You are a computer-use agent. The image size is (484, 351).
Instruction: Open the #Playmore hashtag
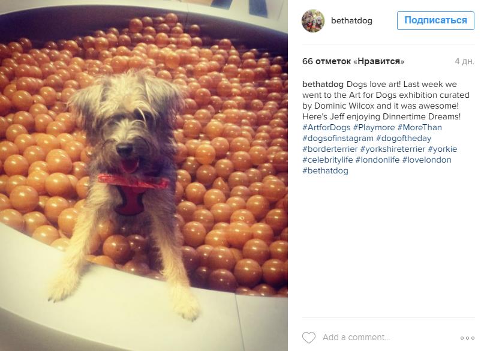coord(374,127)
